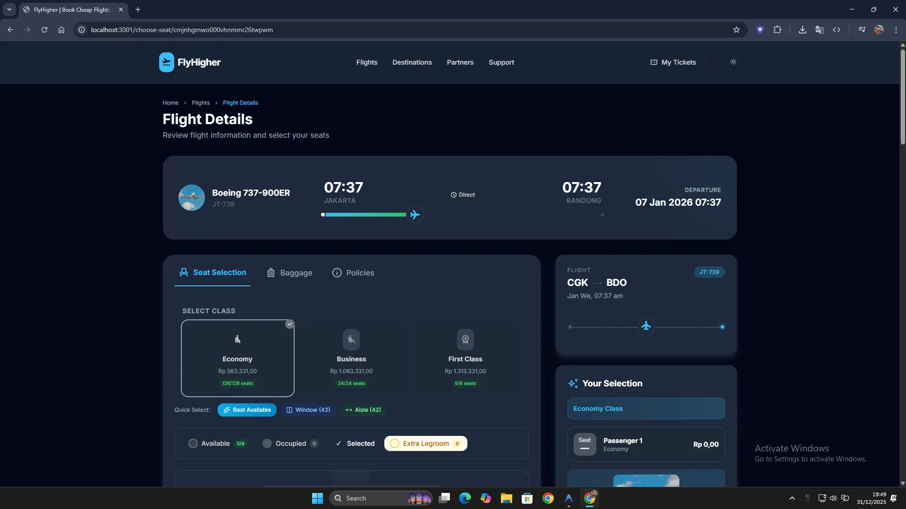Select the Business class card
Viewport: 906px width, 509px height.
351,358
